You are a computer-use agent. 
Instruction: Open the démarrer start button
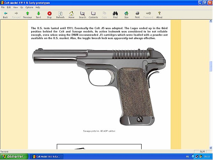pyautogui.click(x=14, y=156)
